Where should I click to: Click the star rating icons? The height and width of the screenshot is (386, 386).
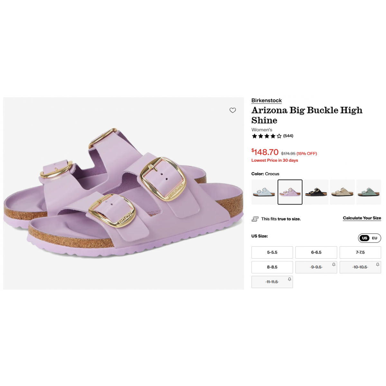coord(267,136)
